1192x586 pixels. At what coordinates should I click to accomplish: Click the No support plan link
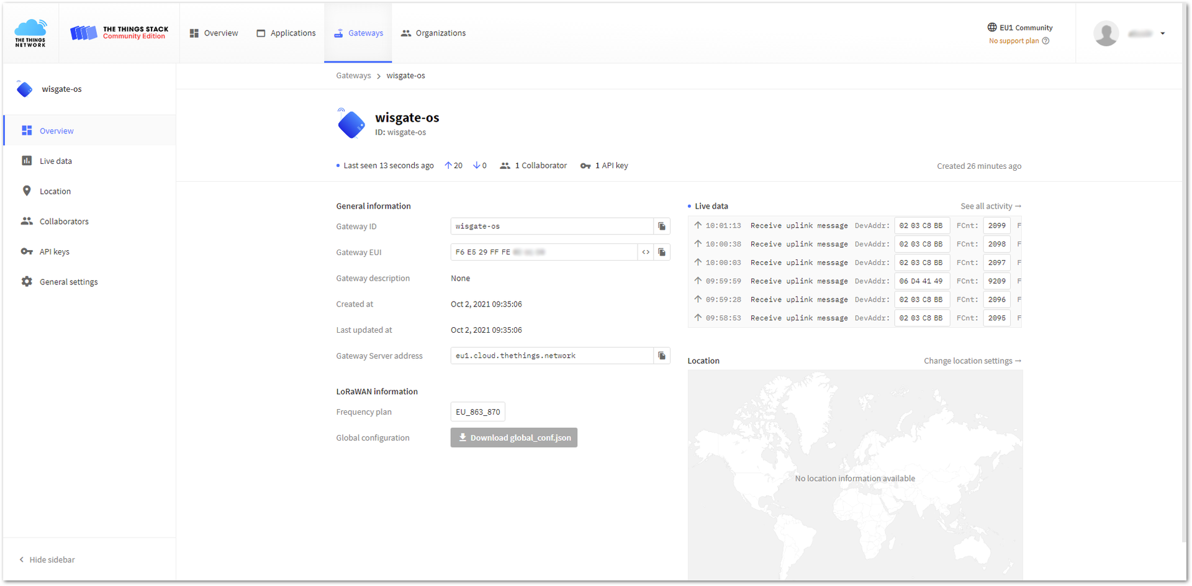coord(1014,41)
